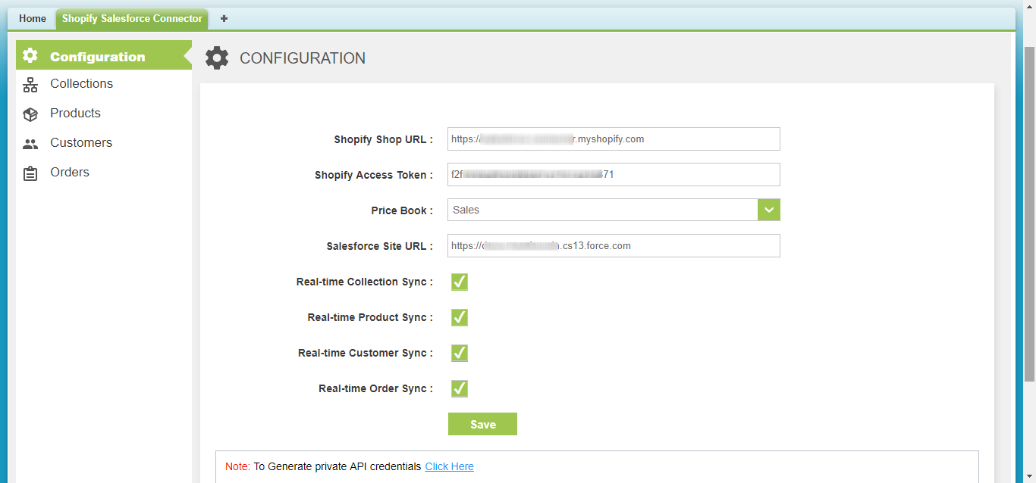Click the 'Real-time Customer Sync :' label

(366, 353)
